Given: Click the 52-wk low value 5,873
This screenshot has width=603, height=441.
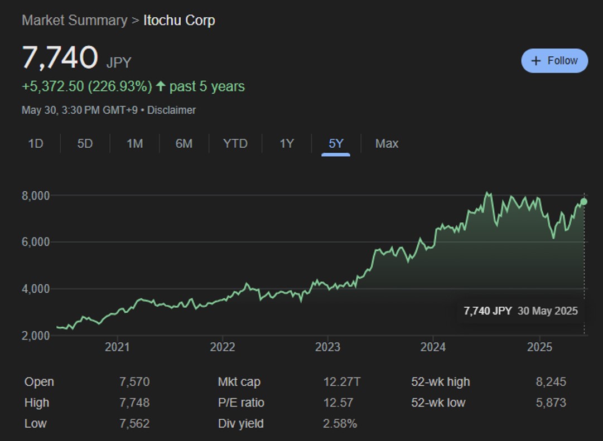Looking at the screenshot, I should 551,403.
